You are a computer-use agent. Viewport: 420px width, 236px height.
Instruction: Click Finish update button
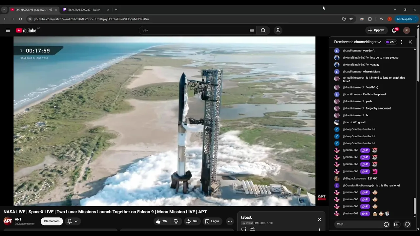[406, 19]
